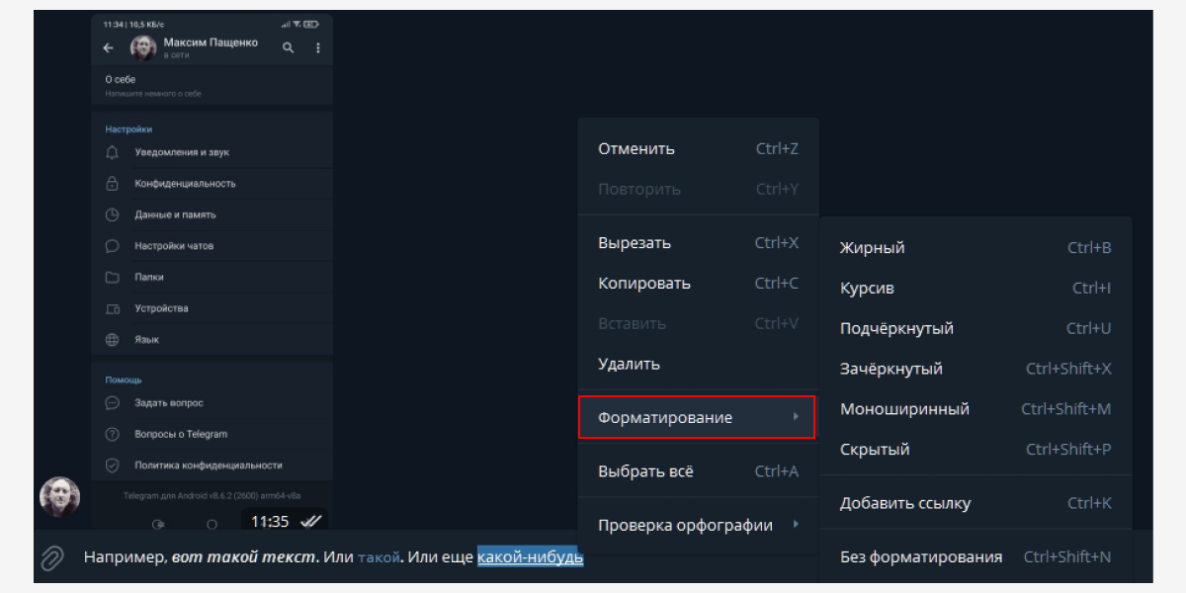
Task: Click Копировать in the context menu
Action: click(644, 284)
